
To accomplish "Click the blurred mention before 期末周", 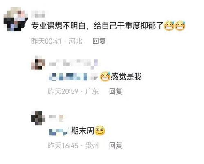I will (x=58, y=132).
